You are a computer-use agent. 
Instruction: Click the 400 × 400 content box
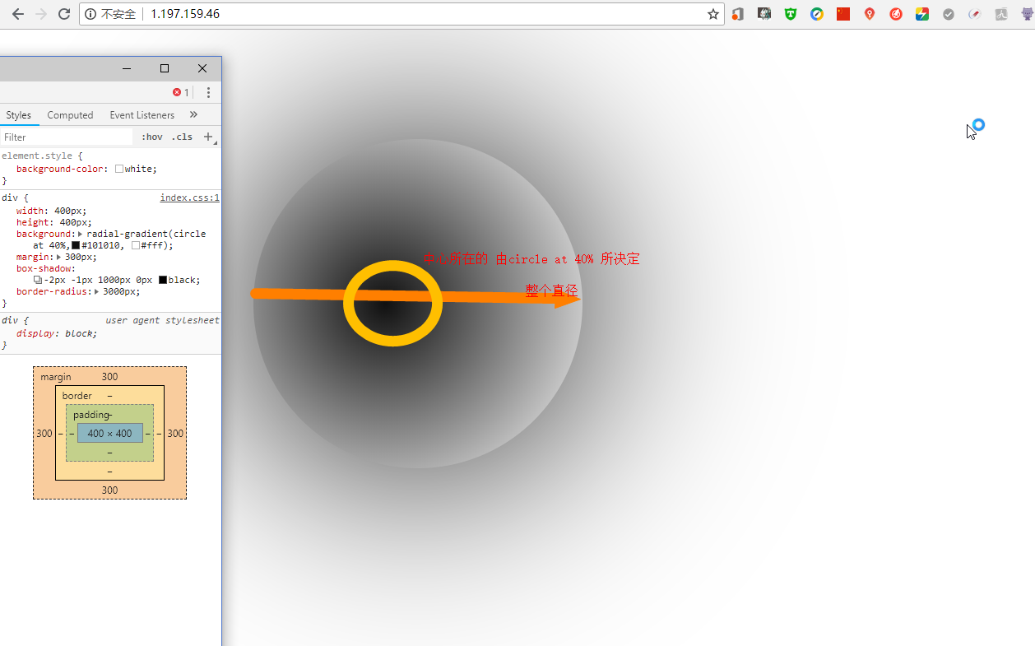pos(110,433)
